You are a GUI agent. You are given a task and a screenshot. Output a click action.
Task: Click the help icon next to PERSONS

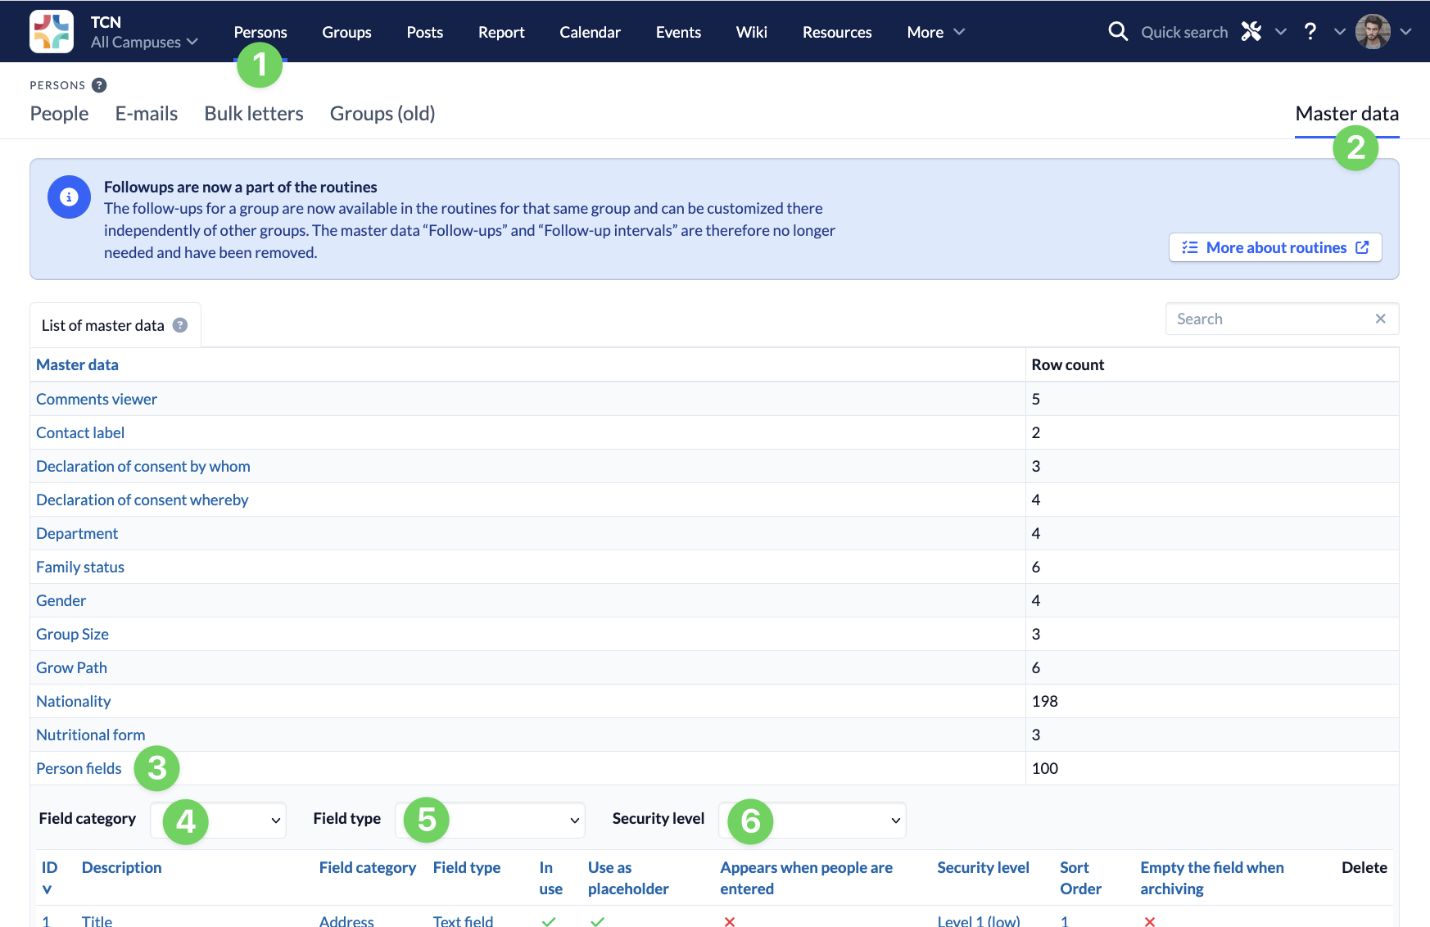pyautogui.click(x=99, y=85)
